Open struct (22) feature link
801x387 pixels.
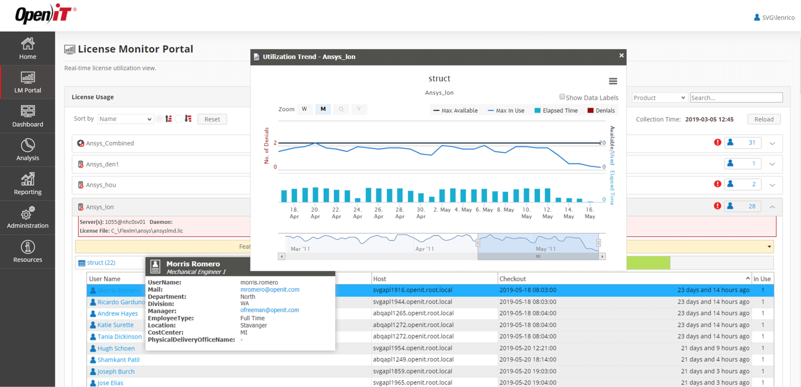[101, 263]
